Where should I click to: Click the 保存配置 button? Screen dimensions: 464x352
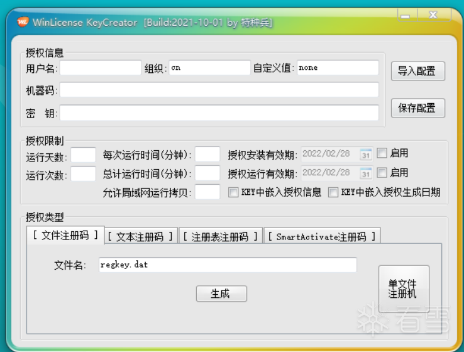(x=417, y=108)
